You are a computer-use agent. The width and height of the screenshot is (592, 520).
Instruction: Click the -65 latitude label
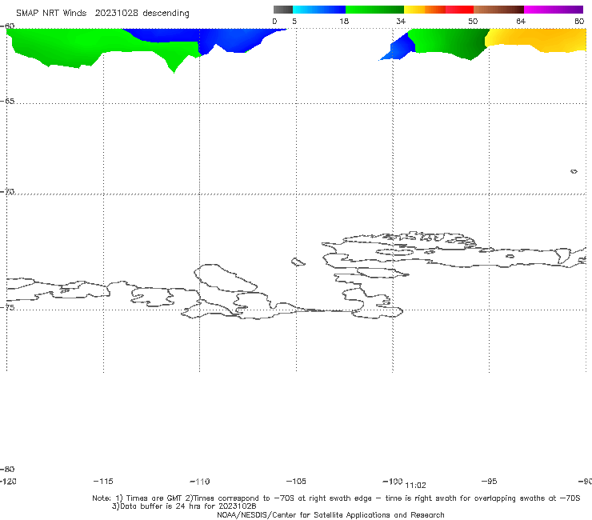coord(7,102)
